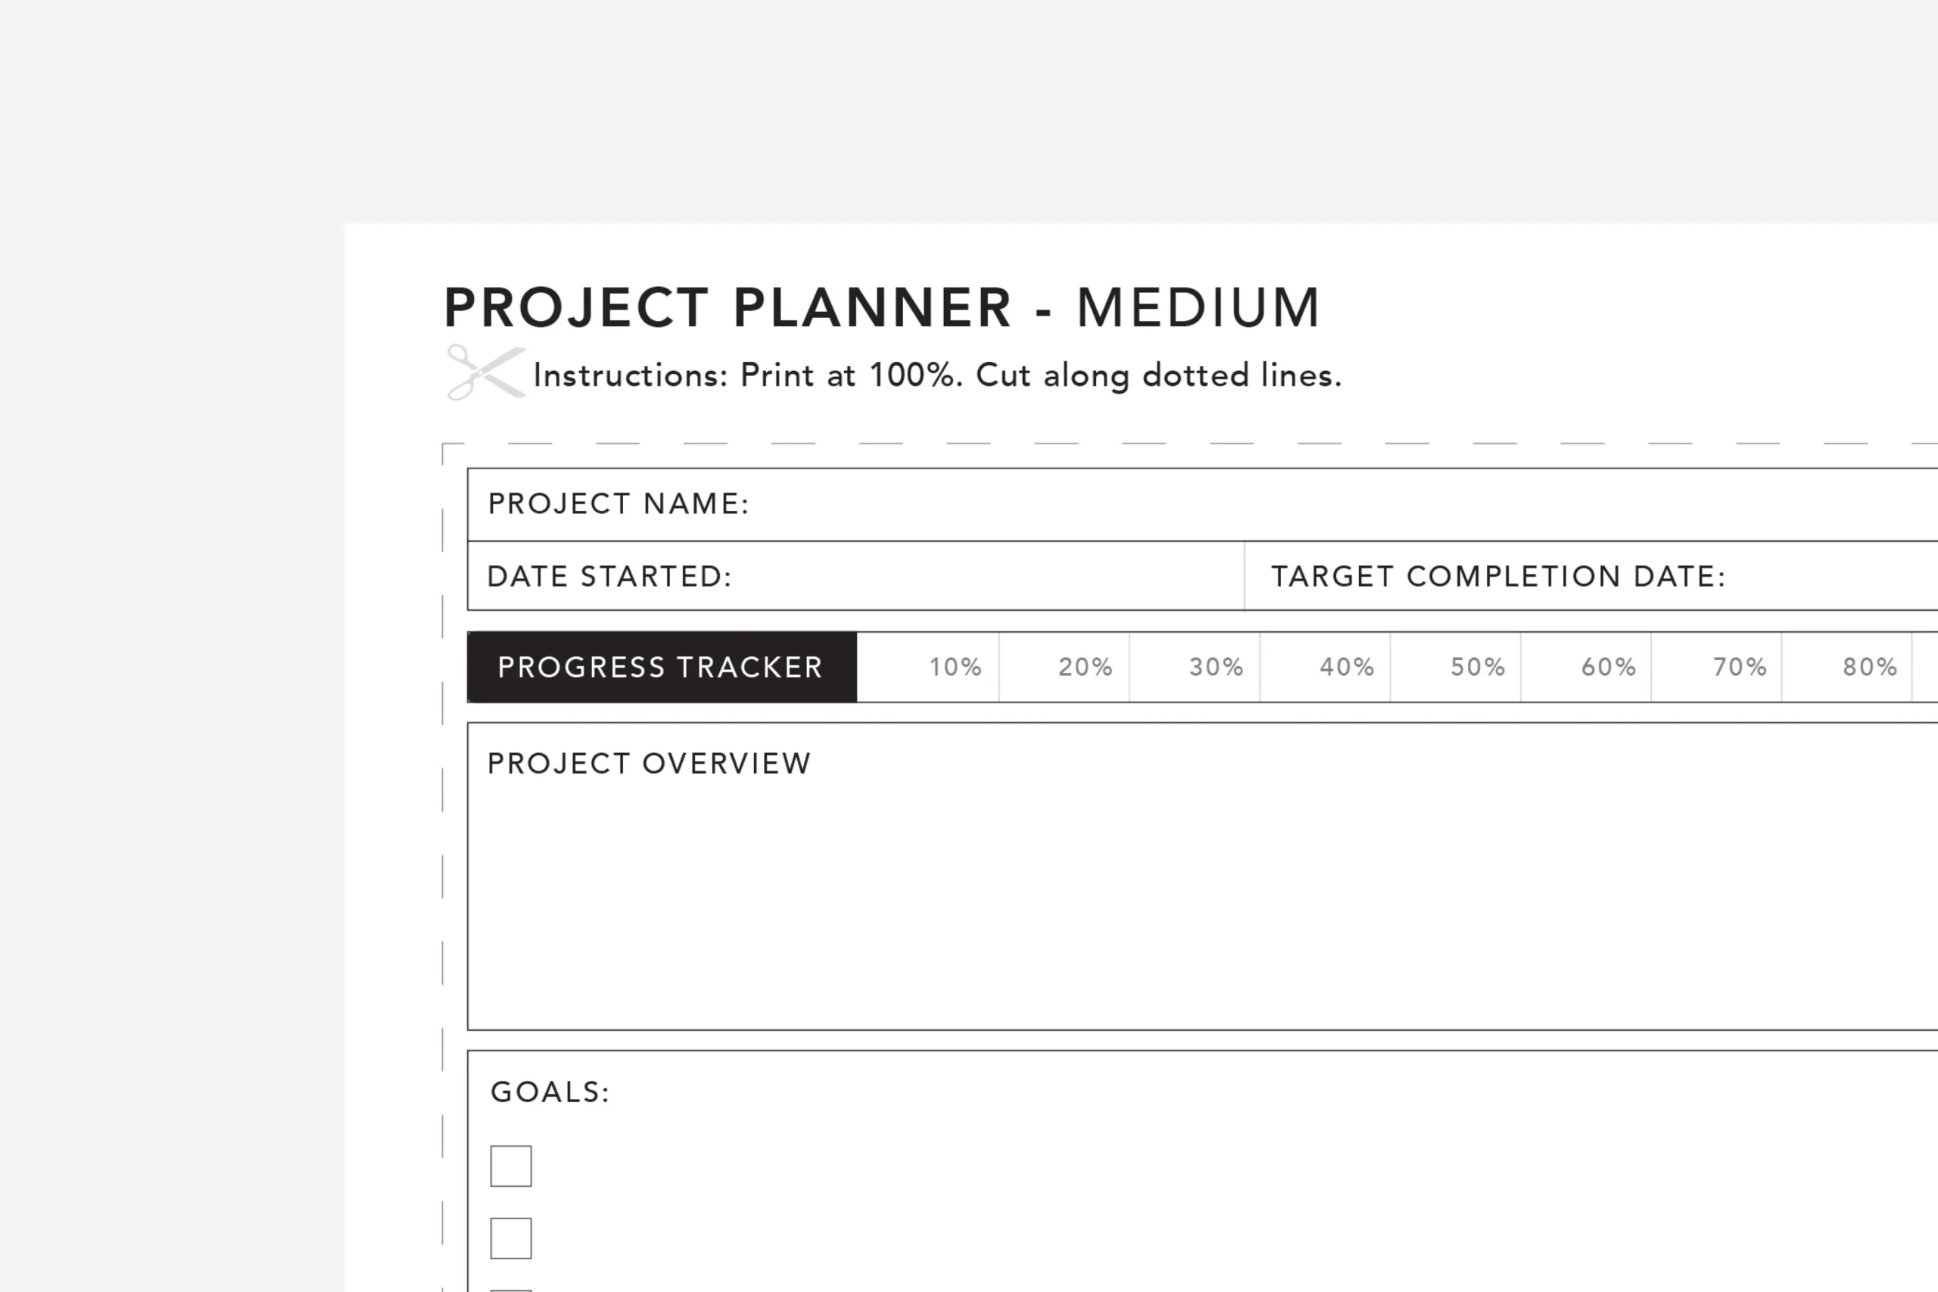Click the 70% progress tracker cell
This screenshot has height=1292, width=1938.
pyautogui.click(x=1717, y=668)
